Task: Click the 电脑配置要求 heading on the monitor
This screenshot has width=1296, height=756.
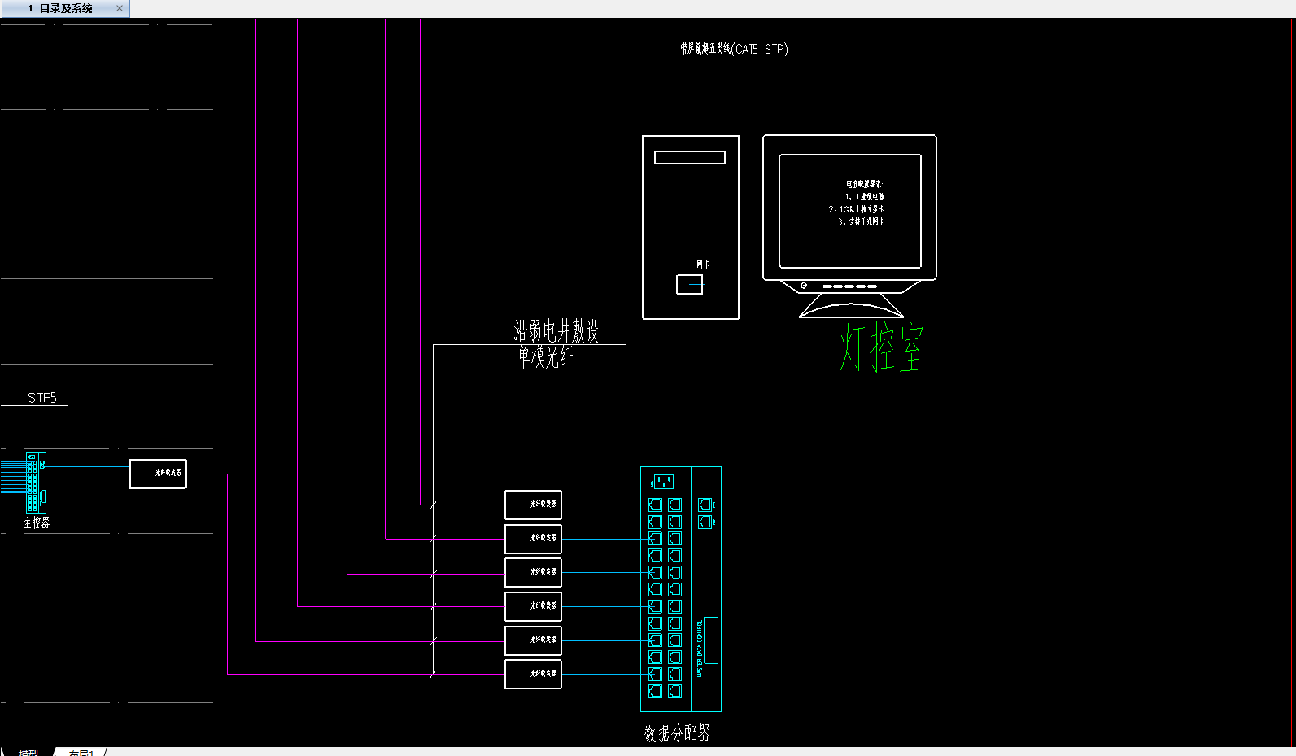Action: [x=863, y=184]
